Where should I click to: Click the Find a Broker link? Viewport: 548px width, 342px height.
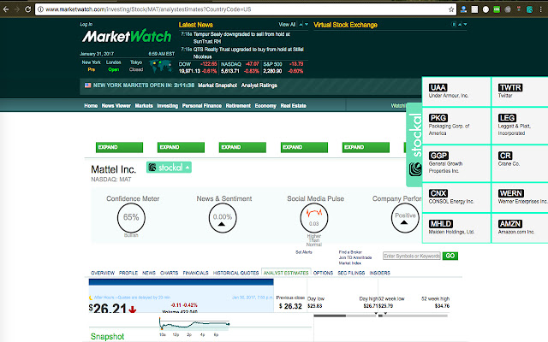(x=350, y=252)
